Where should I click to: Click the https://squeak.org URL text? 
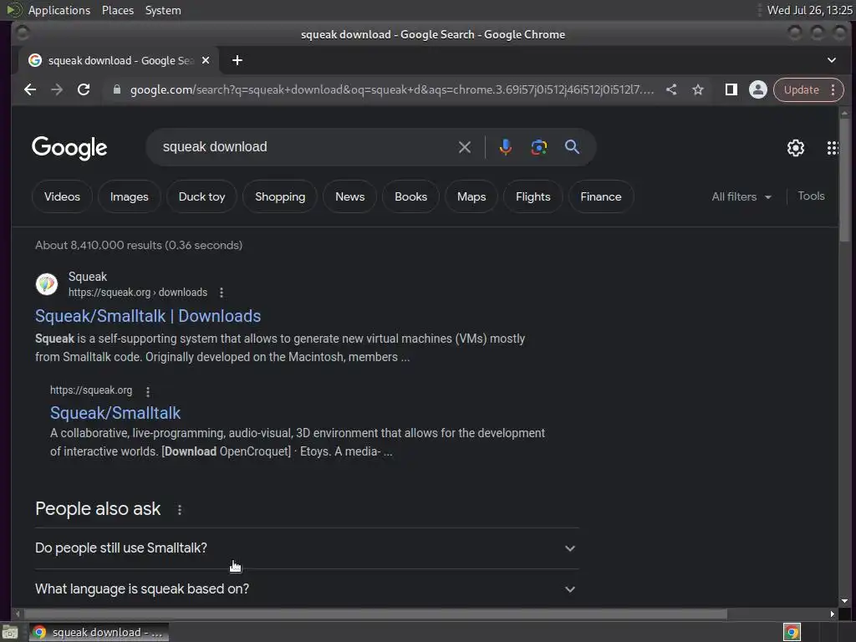point(91,390)
